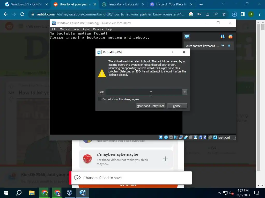Dismiss the Auto capture keyboard notification
265x198 pixels.
(229, 46)
